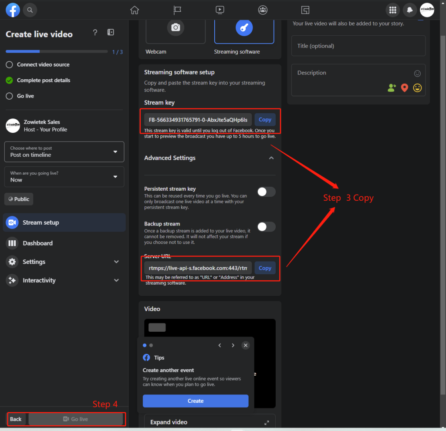The image size is (446, 431).
Task: Click the Title (optional) input field
Action: (x=358, y=46)
